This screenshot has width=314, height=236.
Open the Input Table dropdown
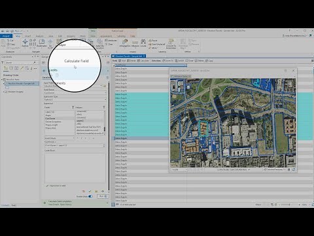point(101,86)
